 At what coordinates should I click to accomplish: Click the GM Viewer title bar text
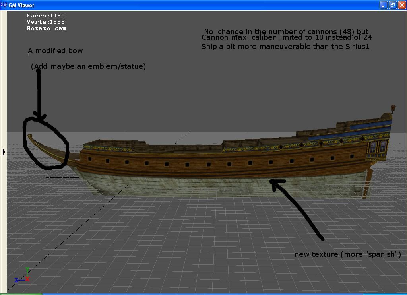(21, 5)
